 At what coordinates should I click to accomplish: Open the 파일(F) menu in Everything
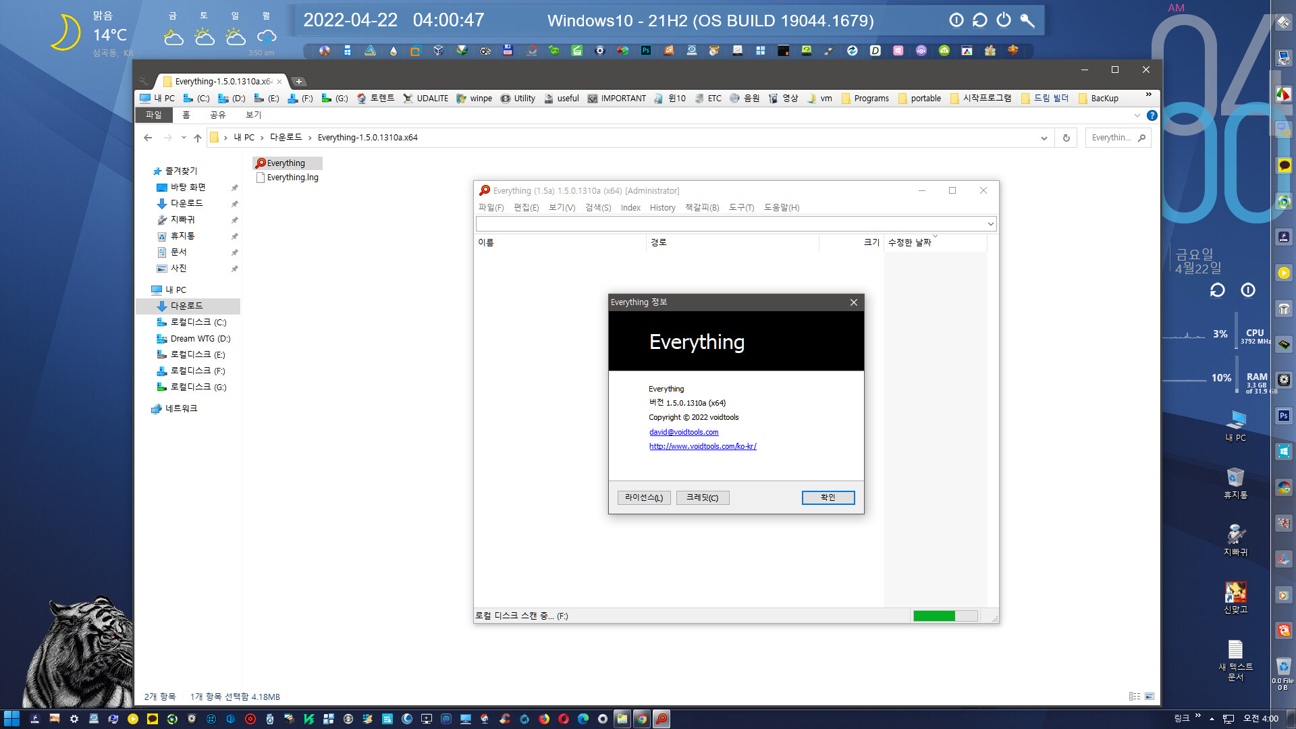tap(491, 208)
